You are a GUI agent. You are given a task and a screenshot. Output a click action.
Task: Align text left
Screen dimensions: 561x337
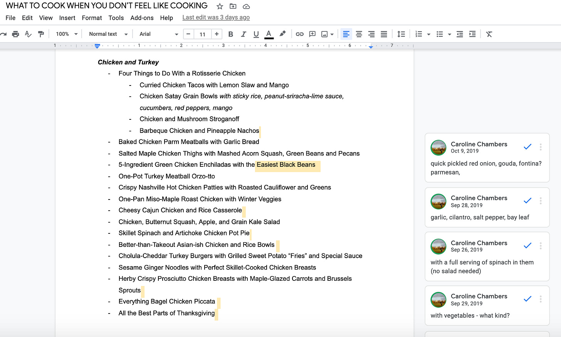coord(346,34)
